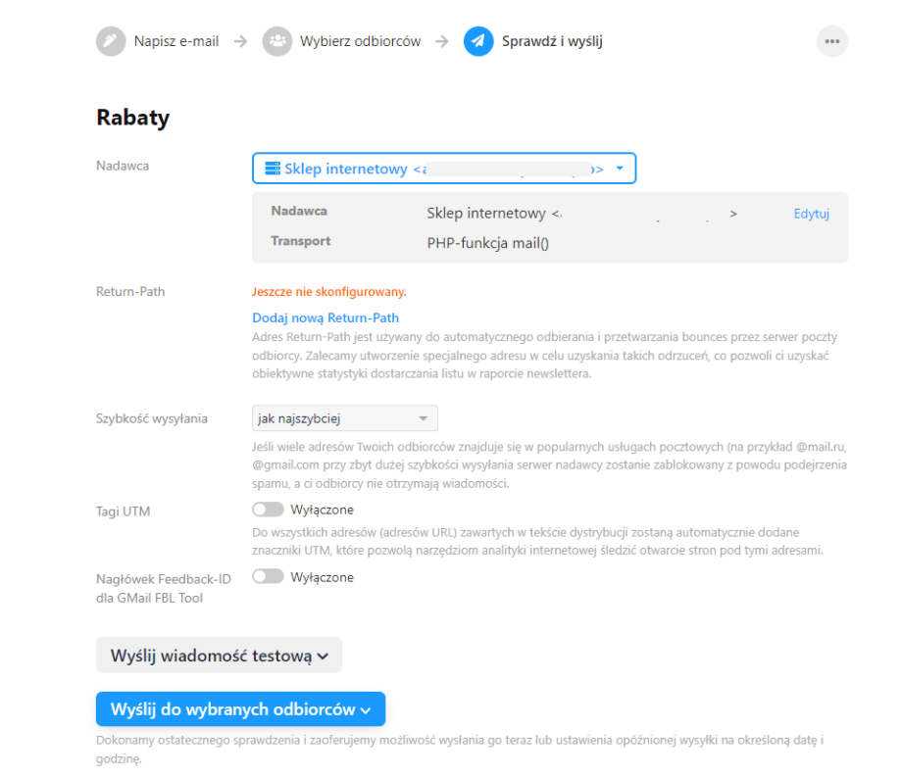Click the Dodaj nową Return-Path link
Screen dimensions: 902x779
click(x=326, y=317)
